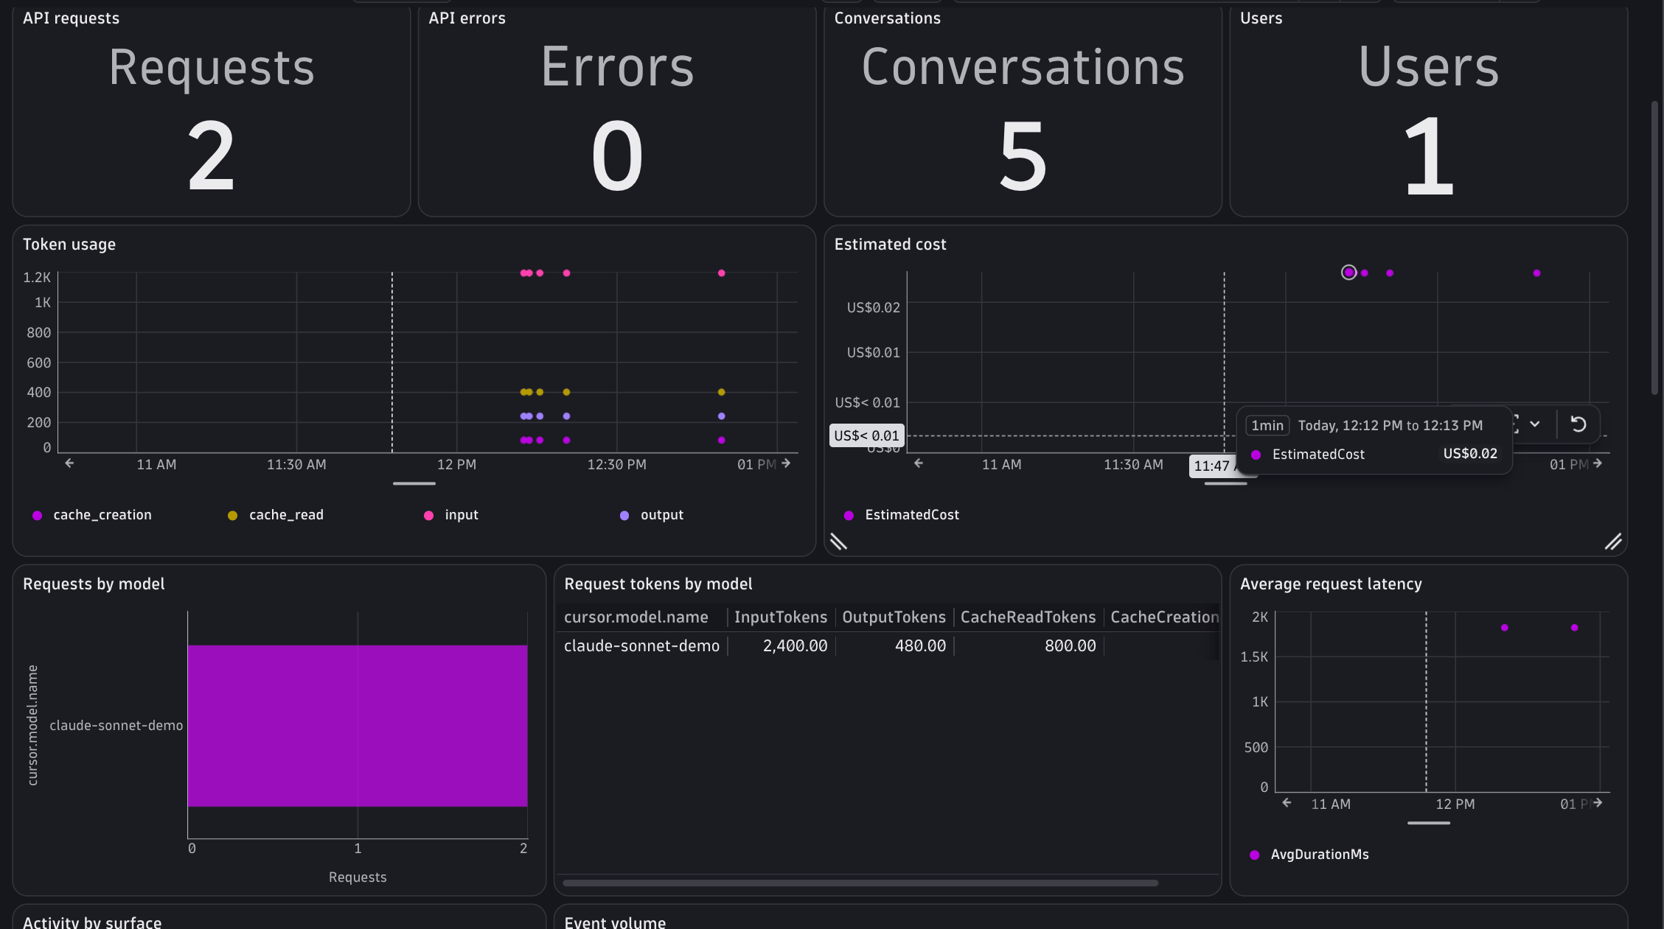
Task: Toggle EstimatedCost series in legend
Action: (902, 515)
